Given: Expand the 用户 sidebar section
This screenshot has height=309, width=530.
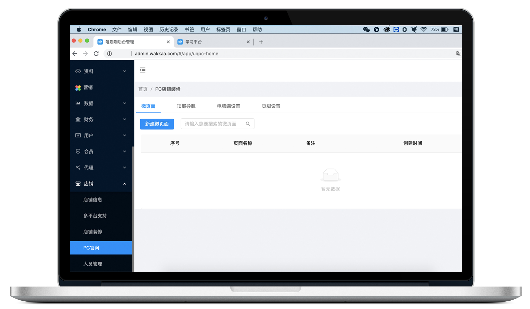Looking at the screenshot, I should [x=124, y=135].
